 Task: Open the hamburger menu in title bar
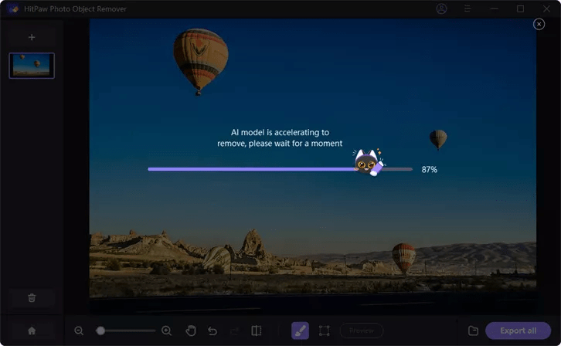pyautogui.click(x=467, y=8)
